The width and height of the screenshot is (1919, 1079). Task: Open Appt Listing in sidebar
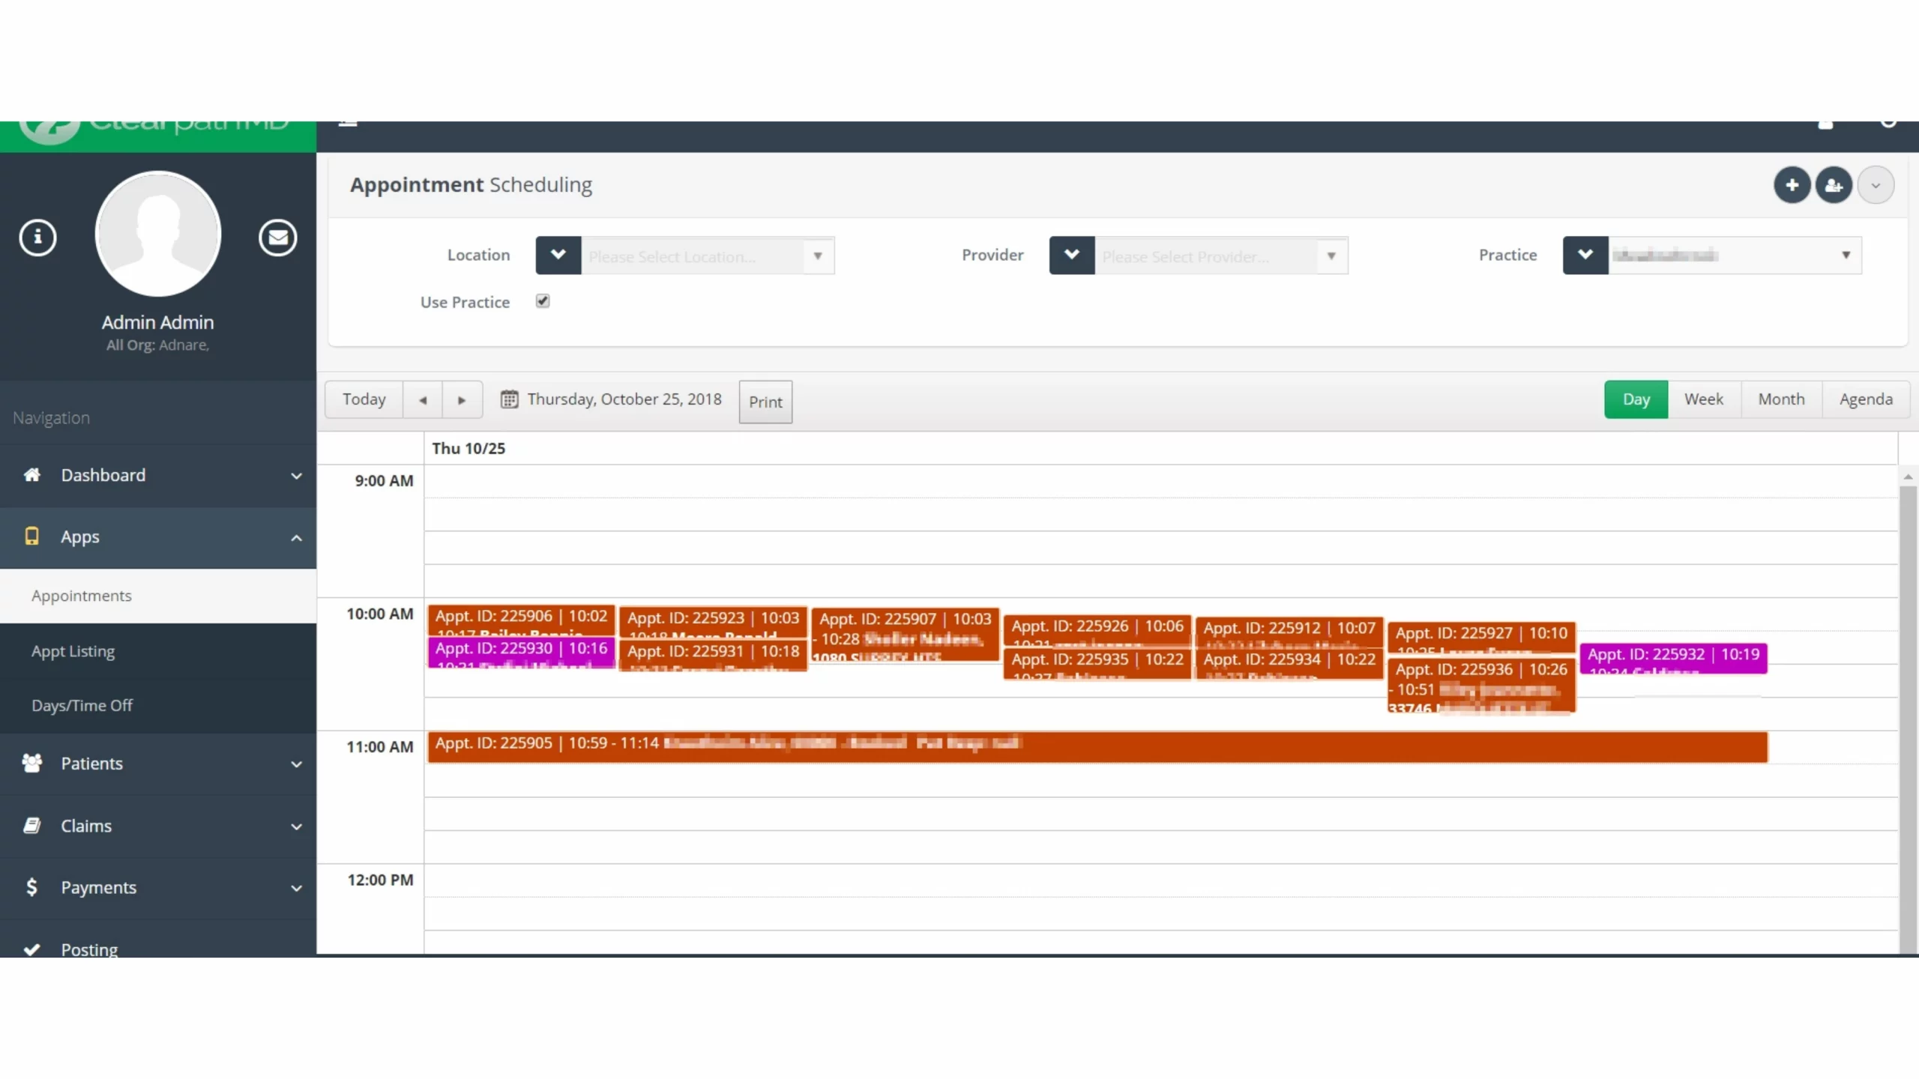click(73, 651)
